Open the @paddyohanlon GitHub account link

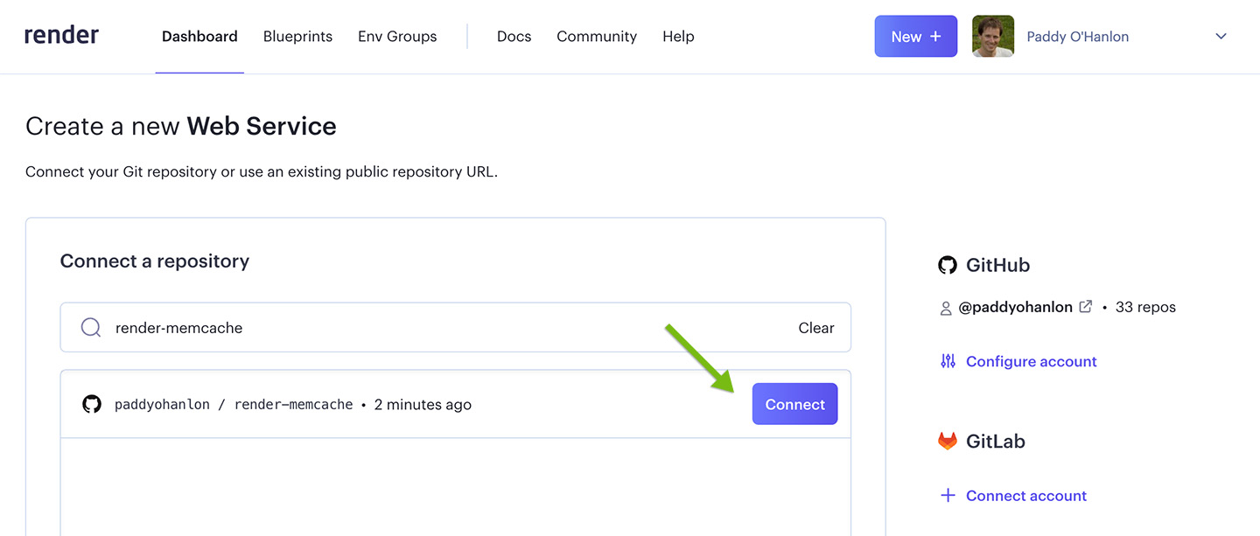coord(1016,307)
